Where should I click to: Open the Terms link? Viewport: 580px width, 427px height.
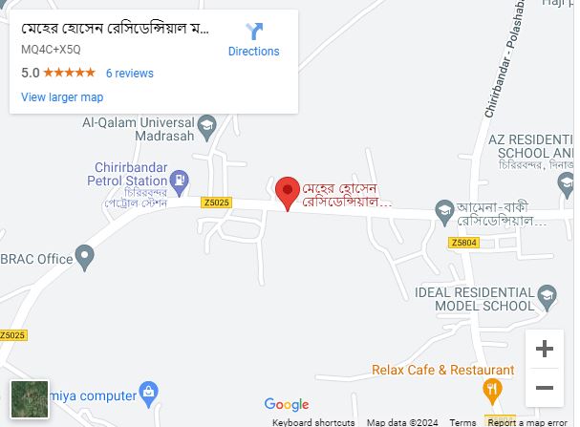(x=462, y=422)
